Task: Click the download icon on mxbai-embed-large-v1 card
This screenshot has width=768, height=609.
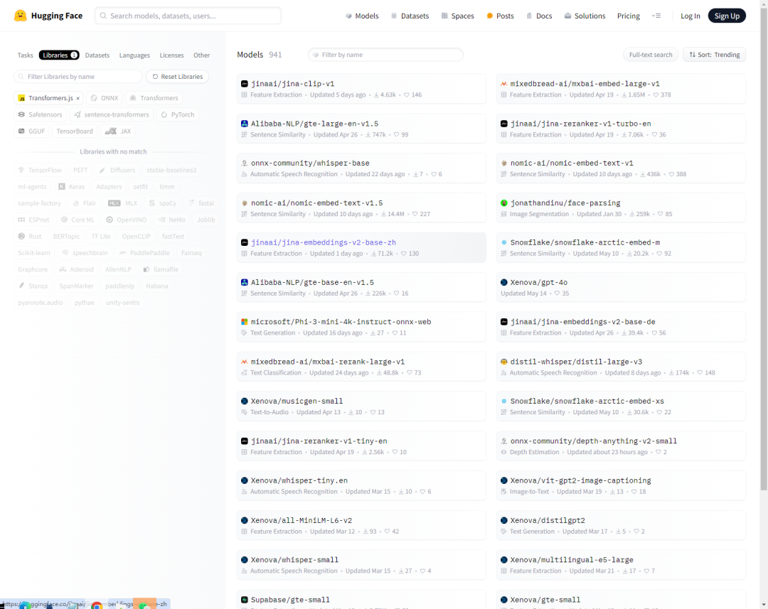Action: click(x=624, y=95)
